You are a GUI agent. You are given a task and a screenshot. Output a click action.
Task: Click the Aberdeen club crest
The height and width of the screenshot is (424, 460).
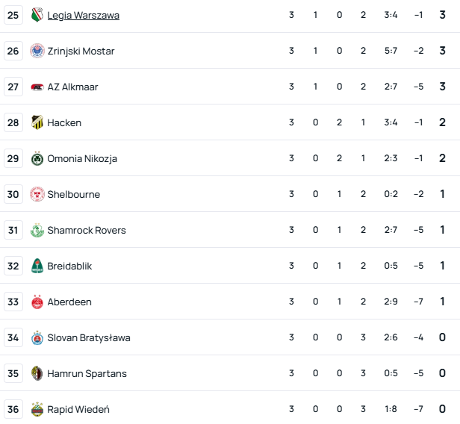point(37,302)
